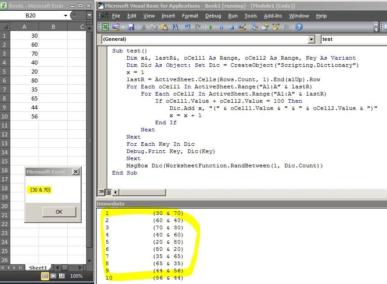Switch to the Sheet1 tab
387x284 pixels.
click(39, 267)
